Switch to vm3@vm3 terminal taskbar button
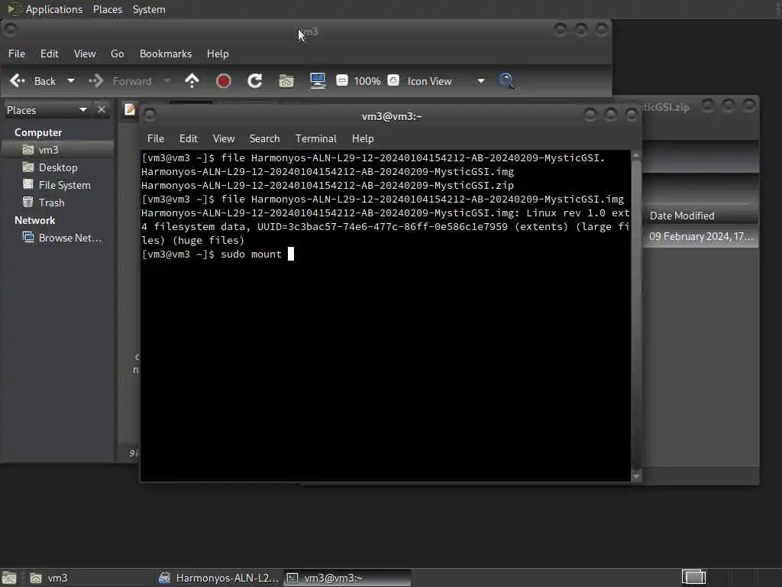Image resolution: width=782 pixels, height=587 pixels. pos(347,578)
